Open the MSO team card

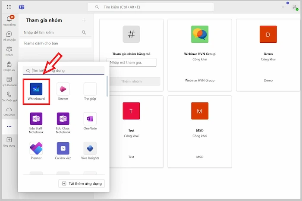[200, 132]
